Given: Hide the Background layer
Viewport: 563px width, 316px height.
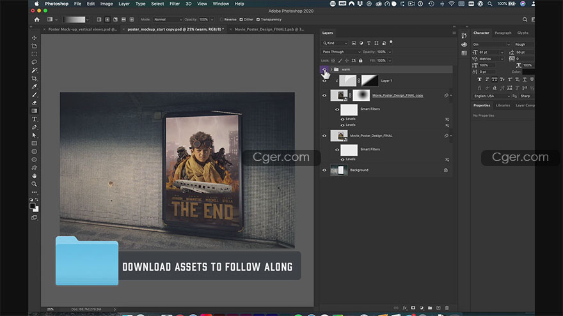Looking at the screenshot, I should click(x=324, y=170).
